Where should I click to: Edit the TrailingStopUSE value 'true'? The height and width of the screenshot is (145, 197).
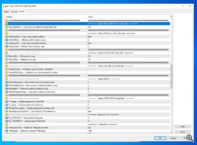pos(129,128)
